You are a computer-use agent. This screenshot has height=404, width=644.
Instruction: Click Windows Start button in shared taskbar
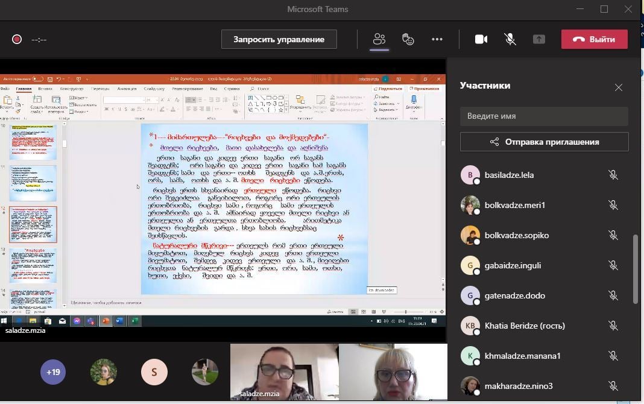4,321
